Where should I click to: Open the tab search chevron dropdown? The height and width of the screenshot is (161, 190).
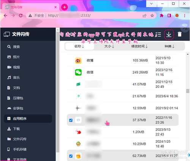pos(151,4)
